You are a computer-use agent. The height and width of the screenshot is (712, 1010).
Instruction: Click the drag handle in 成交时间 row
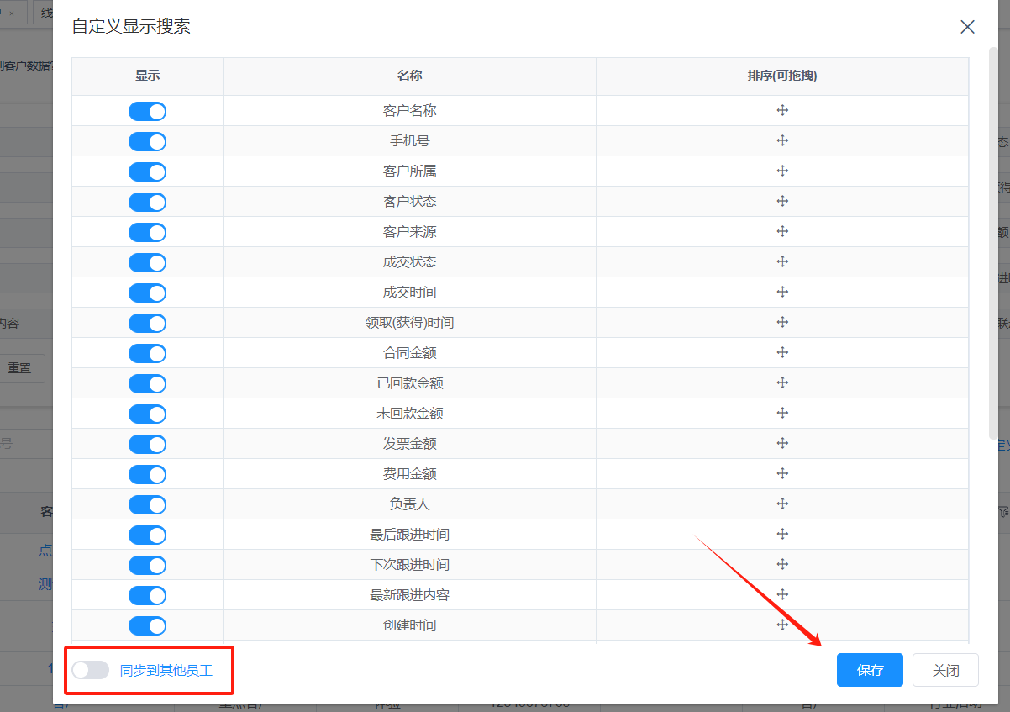(782, 292)
